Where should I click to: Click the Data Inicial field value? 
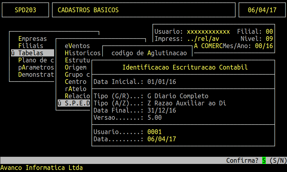point(161,82)
